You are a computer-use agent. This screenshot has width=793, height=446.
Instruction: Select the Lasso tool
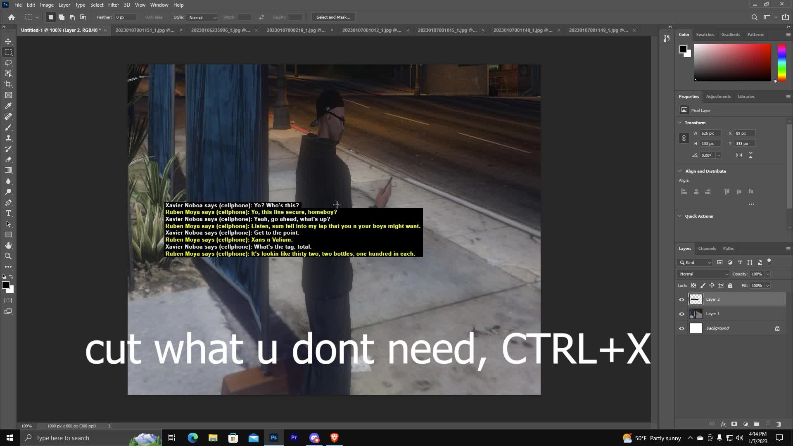pos(8,63)
